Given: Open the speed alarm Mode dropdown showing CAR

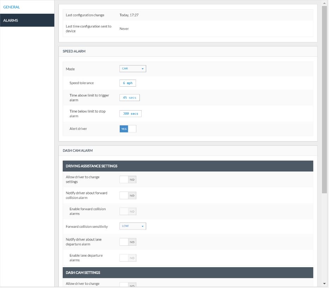Looking at the screenshot, I should [x=132, y=69].
